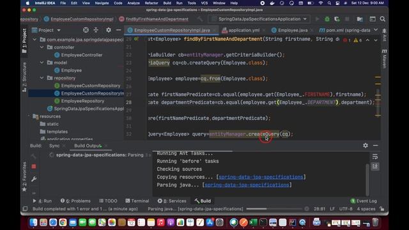The image size is (409, 230).
Task: Open IntelliJ IDEA icon in Dock
Action: (x=293, y=222)
